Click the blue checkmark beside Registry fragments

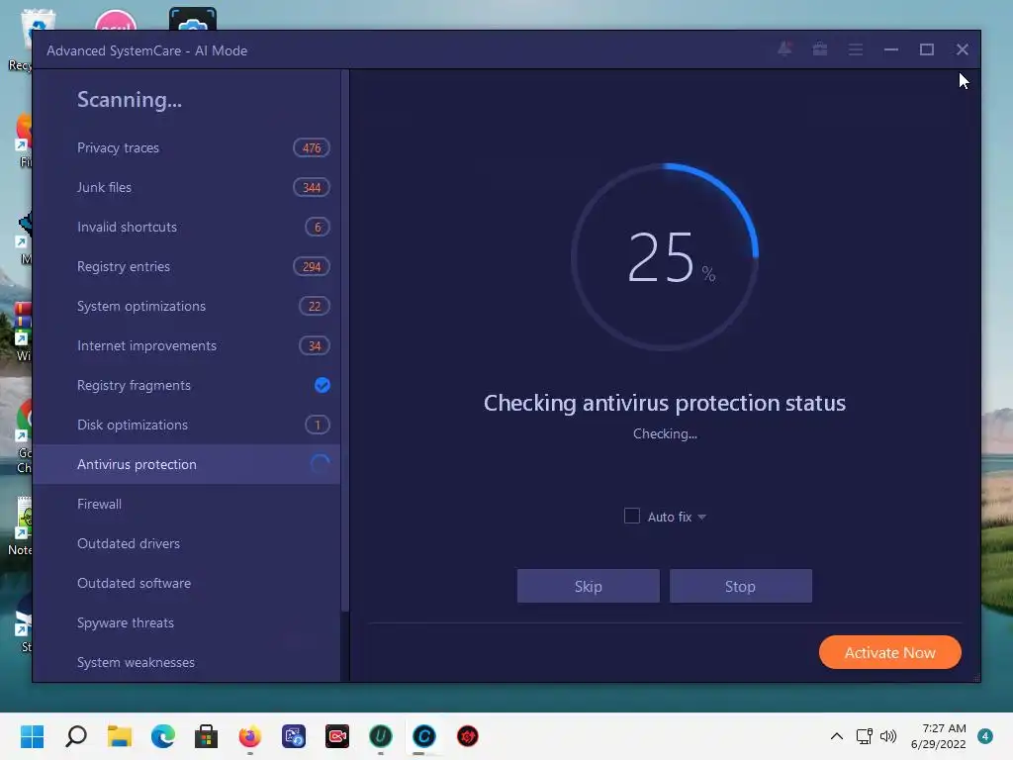[x=322, y=385]
